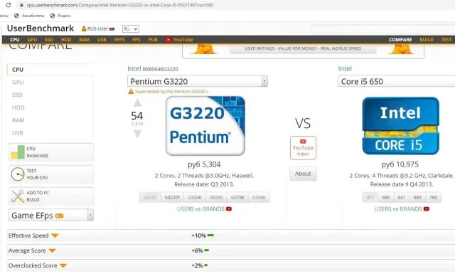
Task: Choose 661 variant button
Action: coord(402,197)
